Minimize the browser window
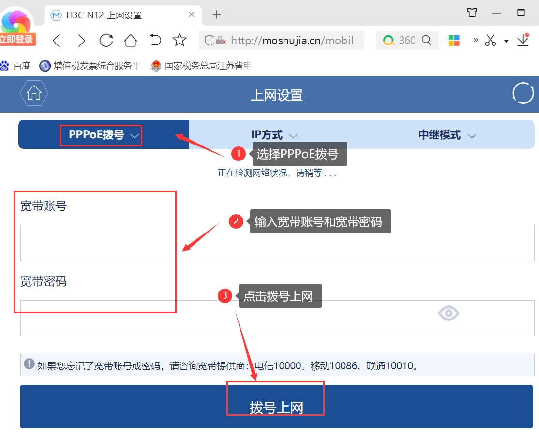The width and height of the screenshot is (539, 436). click(496, 13)
